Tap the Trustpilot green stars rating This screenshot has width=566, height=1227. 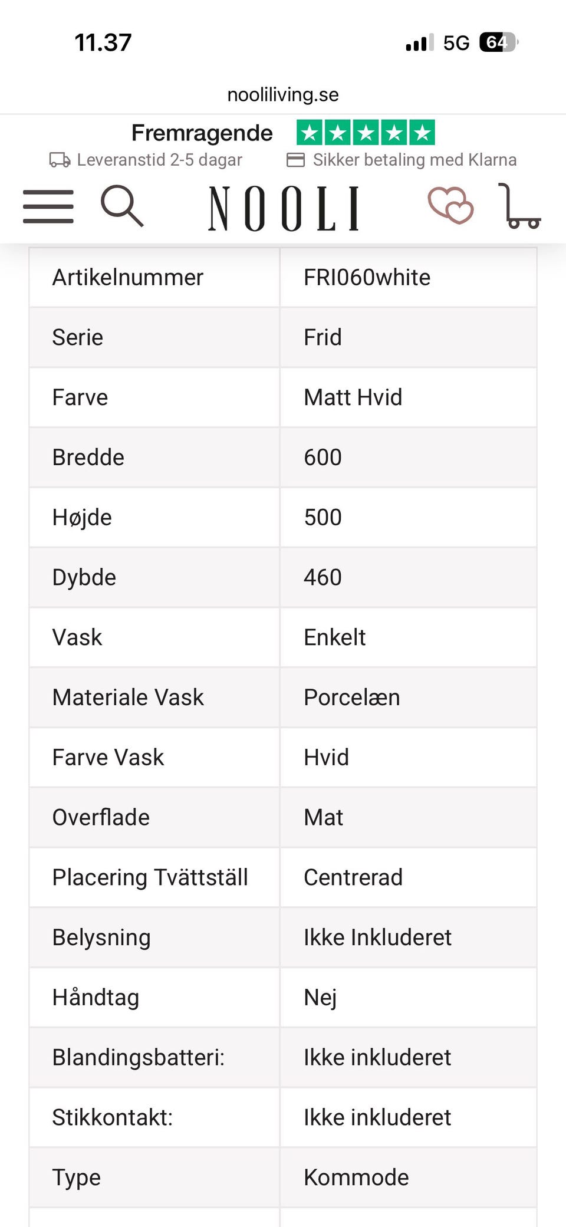[366, 133]
